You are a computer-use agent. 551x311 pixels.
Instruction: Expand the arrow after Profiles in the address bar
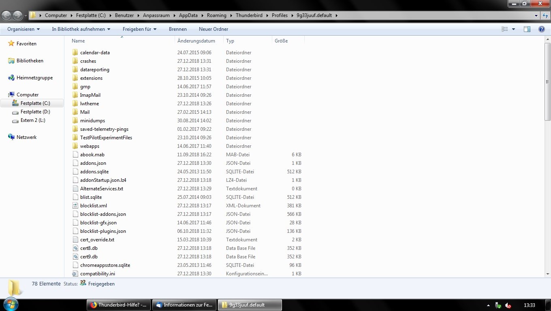click(292, 16)
